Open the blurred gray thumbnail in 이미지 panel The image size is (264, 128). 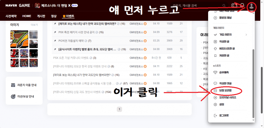(x=34, y=34)
